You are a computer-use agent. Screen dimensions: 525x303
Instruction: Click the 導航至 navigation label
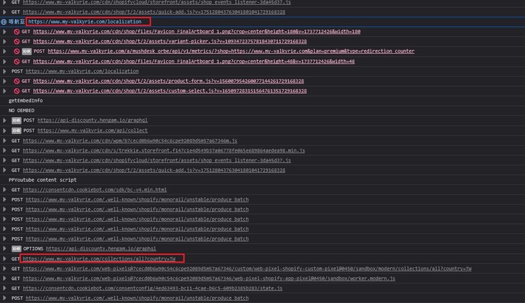point(17,22)
